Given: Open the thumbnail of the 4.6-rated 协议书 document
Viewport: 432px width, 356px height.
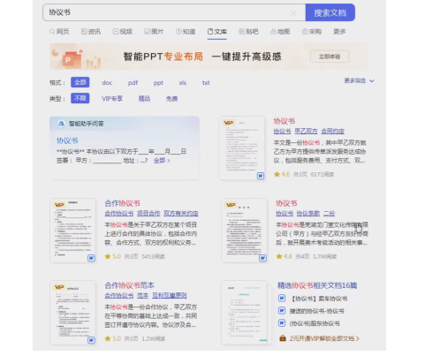Looking at the screenshot, I should click(242, 148).
